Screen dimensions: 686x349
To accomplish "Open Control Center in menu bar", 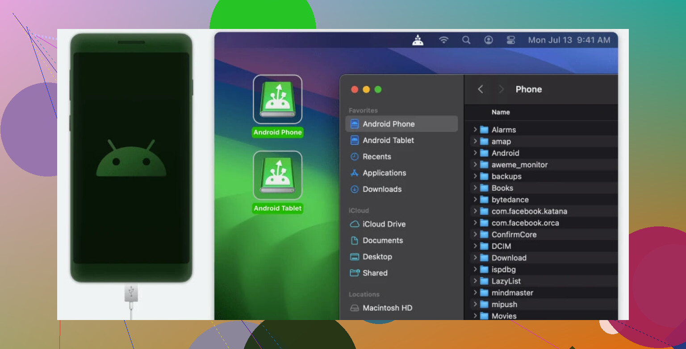I will coord(511,40).
